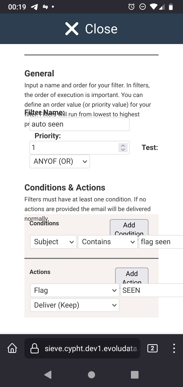Open the Flag action dropdown
Viewport: 183px width, 387px height.
[74, 290]
